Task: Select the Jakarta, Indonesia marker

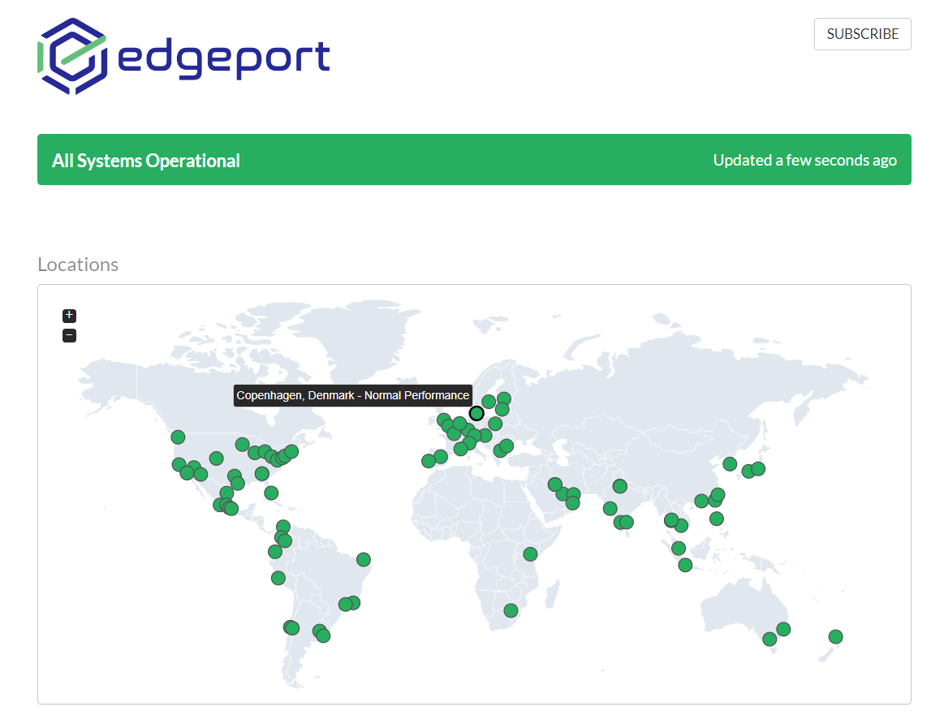Action: [685, 565]
